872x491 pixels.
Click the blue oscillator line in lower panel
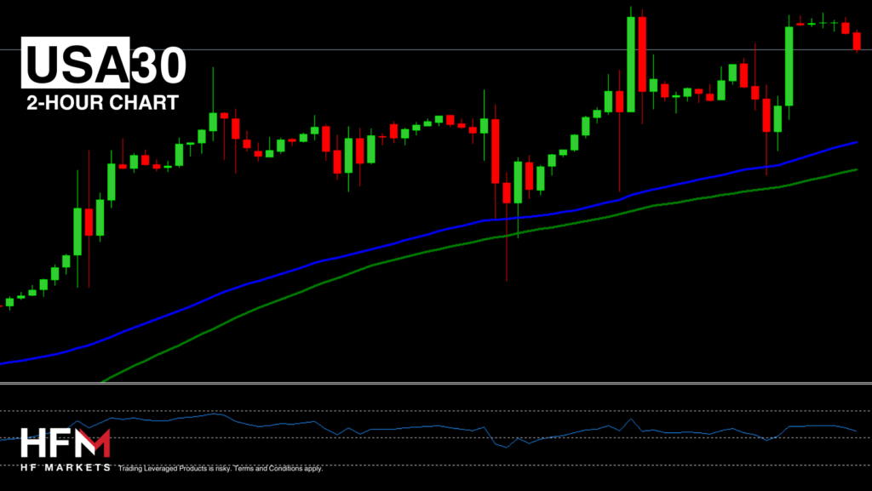426,426
